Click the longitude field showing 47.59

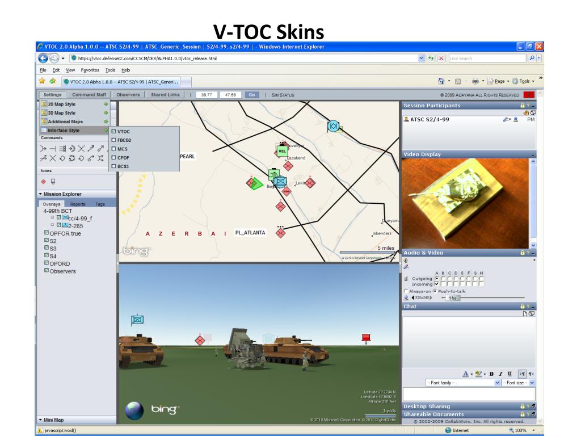[x=230, y=95]
